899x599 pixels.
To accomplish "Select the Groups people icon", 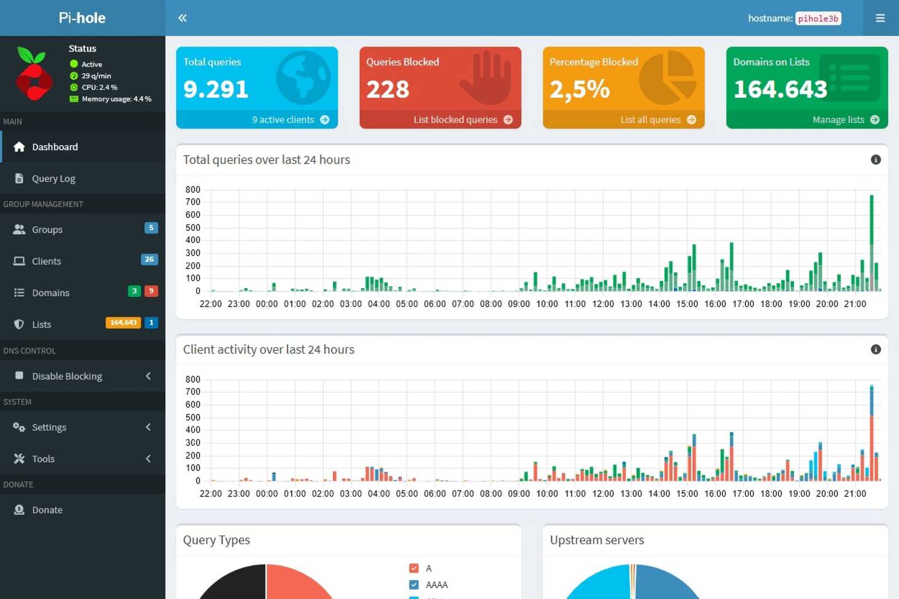I will [x=19, y=229].
